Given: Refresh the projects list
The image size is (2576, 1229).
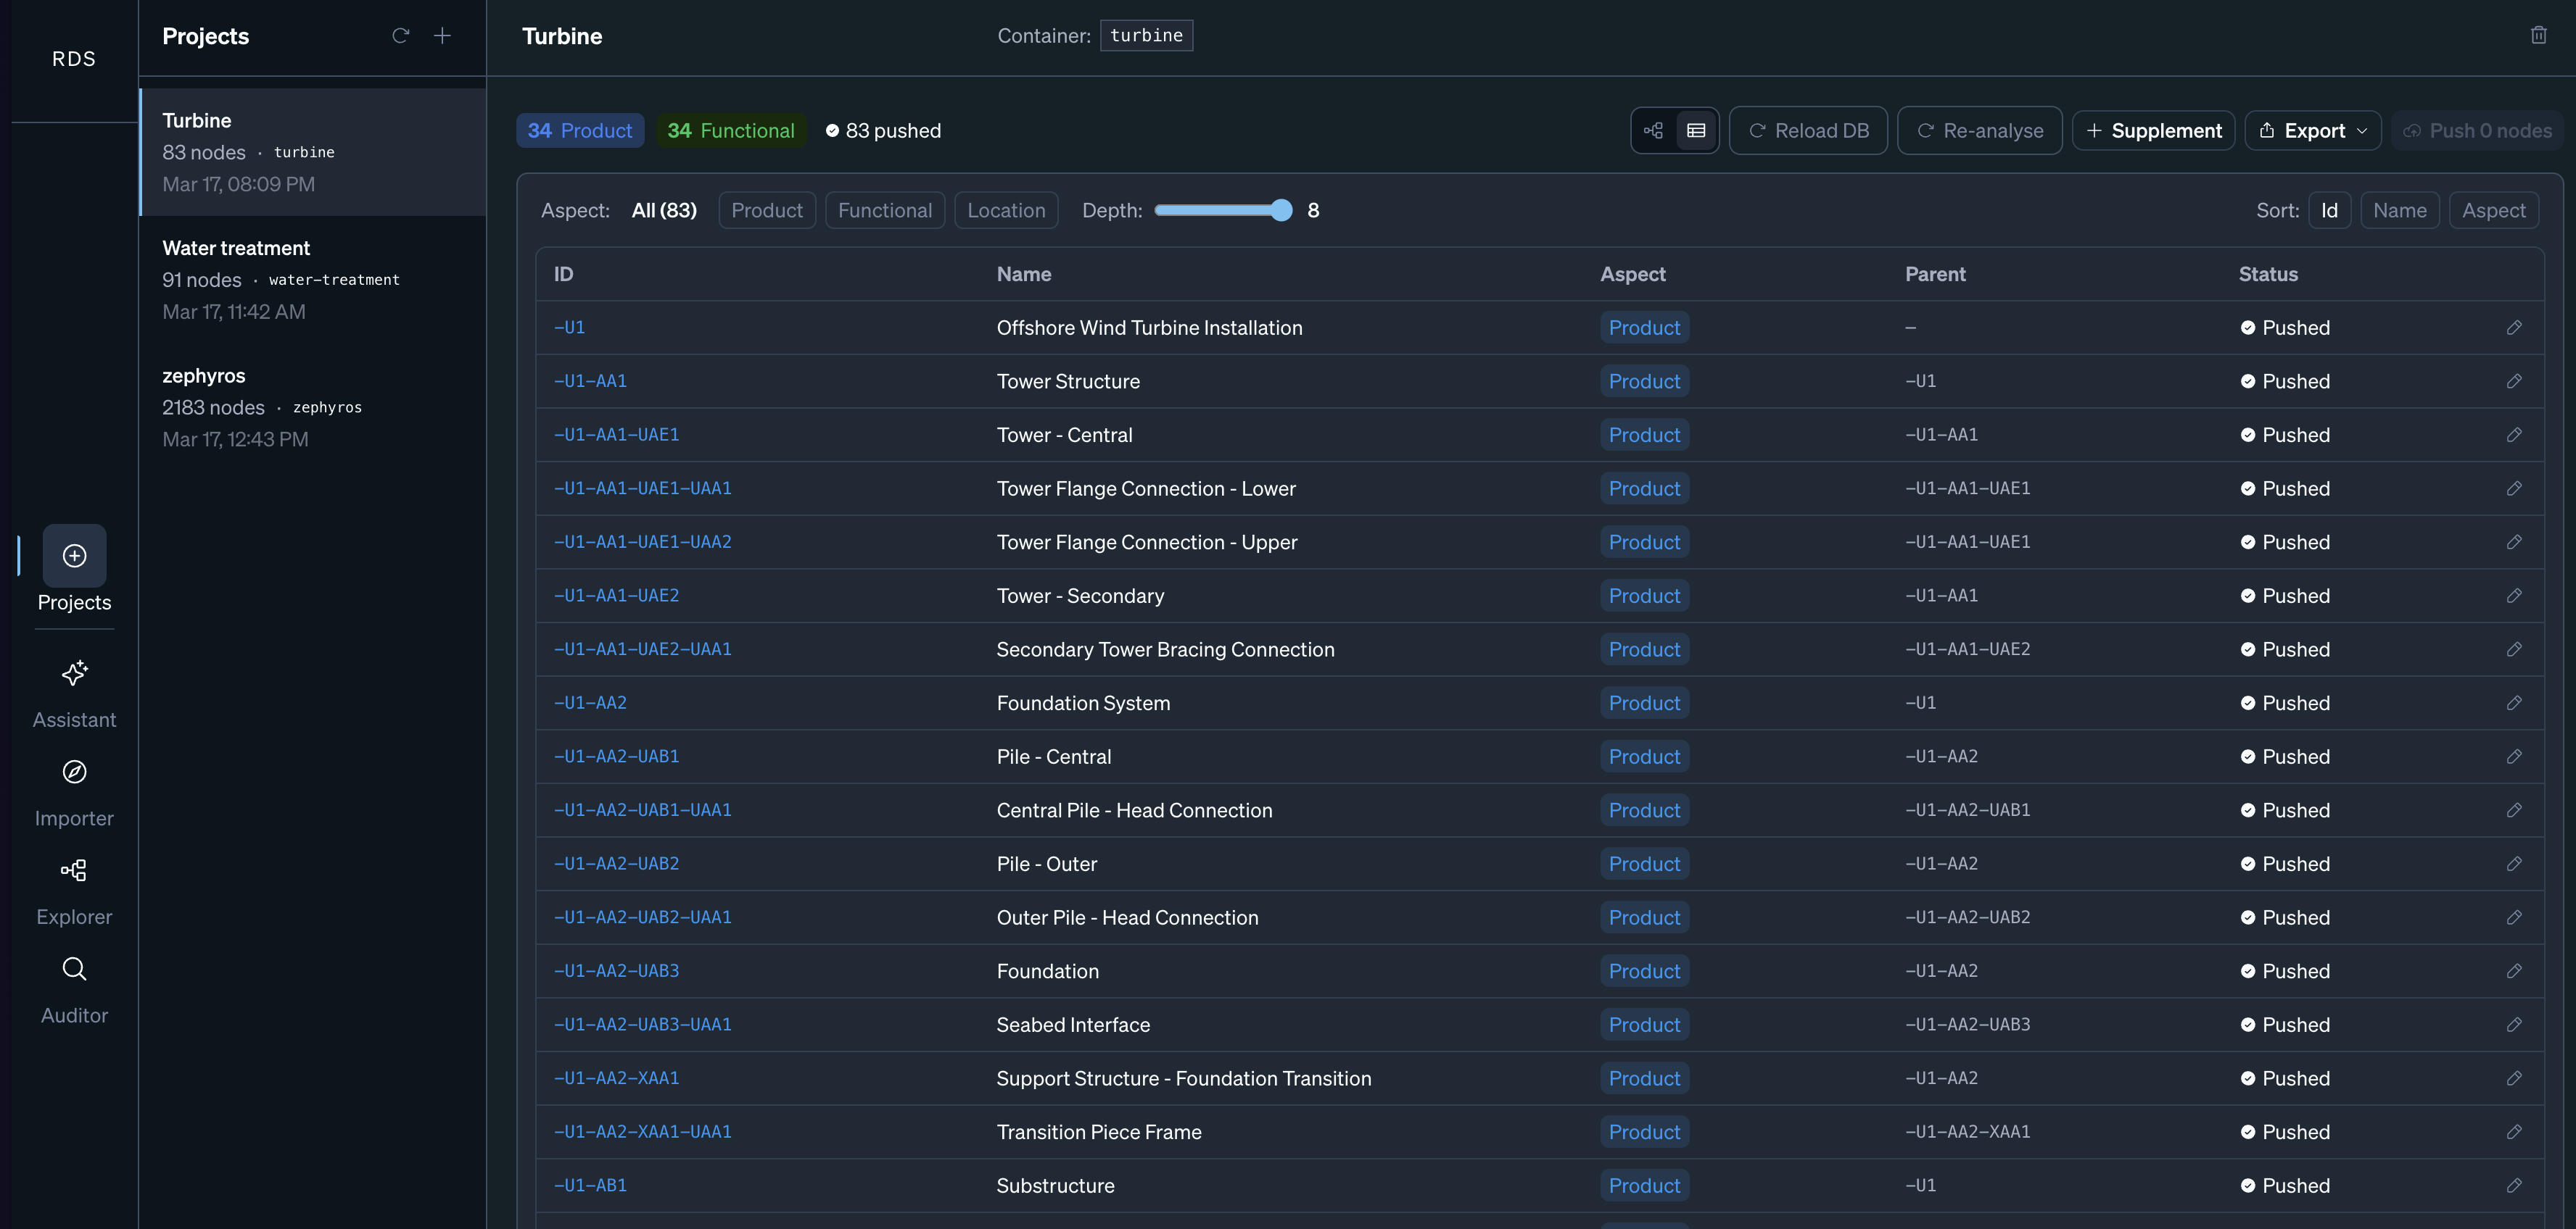Looking at the screenshot, I should point(400,35).
